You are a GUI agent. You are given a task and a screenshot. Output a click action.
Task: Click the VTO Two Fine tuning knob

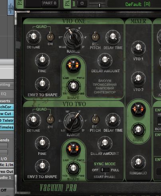[x=42, y=143]
